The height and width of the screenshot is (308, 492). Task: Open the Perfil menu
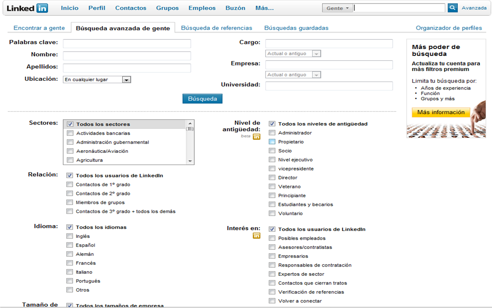pos(97,8)
